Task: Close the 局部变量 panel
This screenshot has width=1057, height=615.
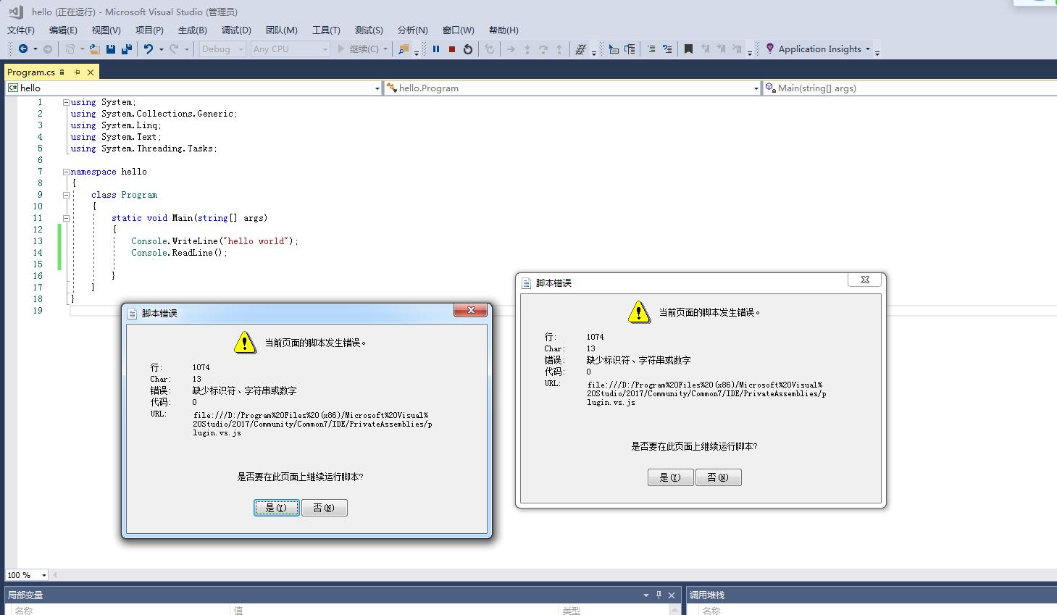Action: 672,595
